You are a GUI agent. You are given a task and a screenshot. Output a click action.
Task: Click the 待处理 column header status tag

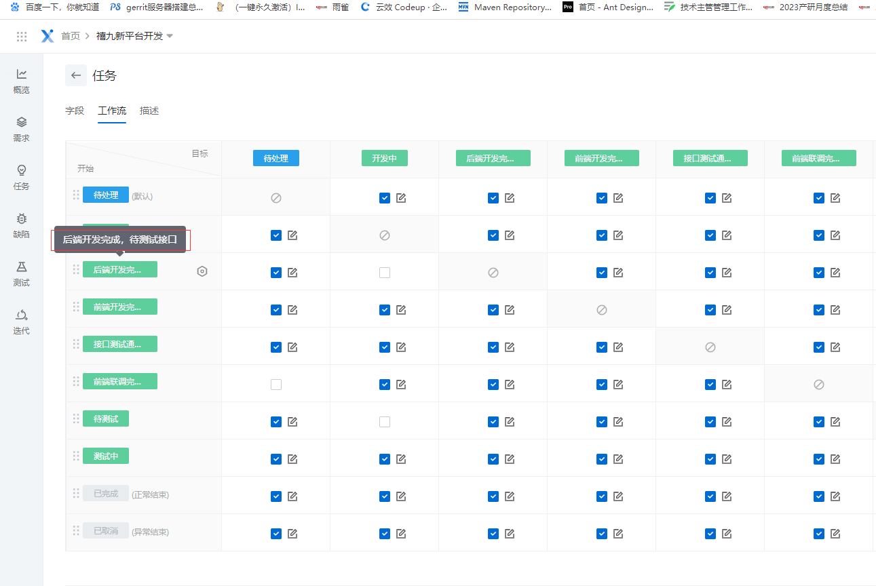pyautogui.click(x=276, y=158)
